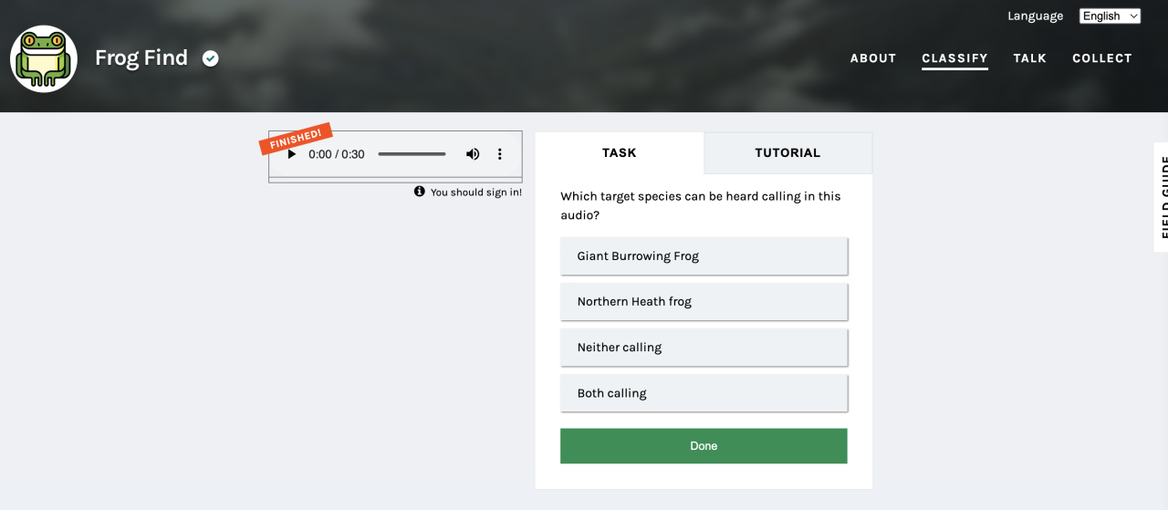Screen dimensions: 1168x510
Task: Select Giant Burrowing Frog answer
Action: pos(704,256)
